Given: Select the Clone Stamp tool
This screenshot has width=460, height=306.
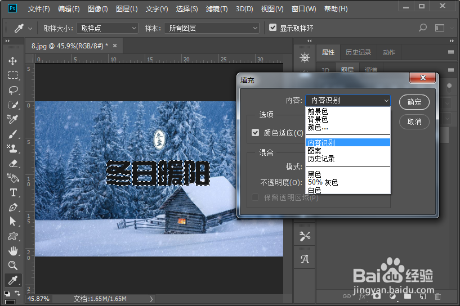Looking at the screenshot, I should 12,148.
